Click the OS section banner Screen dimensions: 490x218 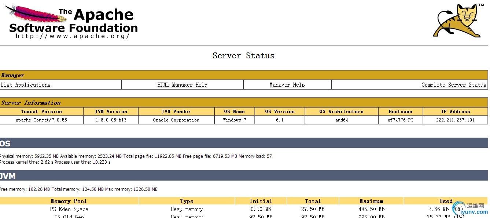(244, 143)
